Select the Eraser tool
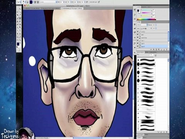 coord(17,24)
